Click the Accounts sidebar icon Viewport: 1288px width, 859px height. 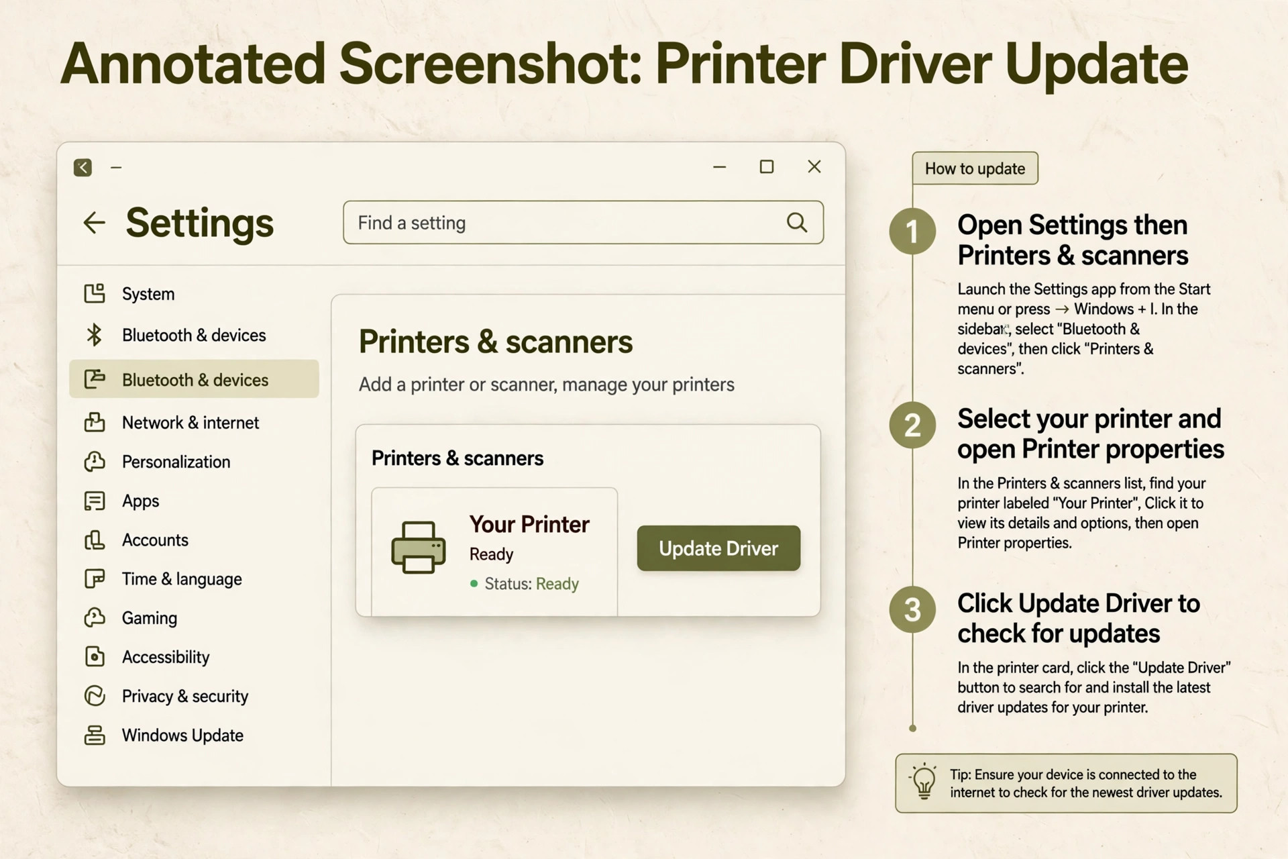point(95,540)
